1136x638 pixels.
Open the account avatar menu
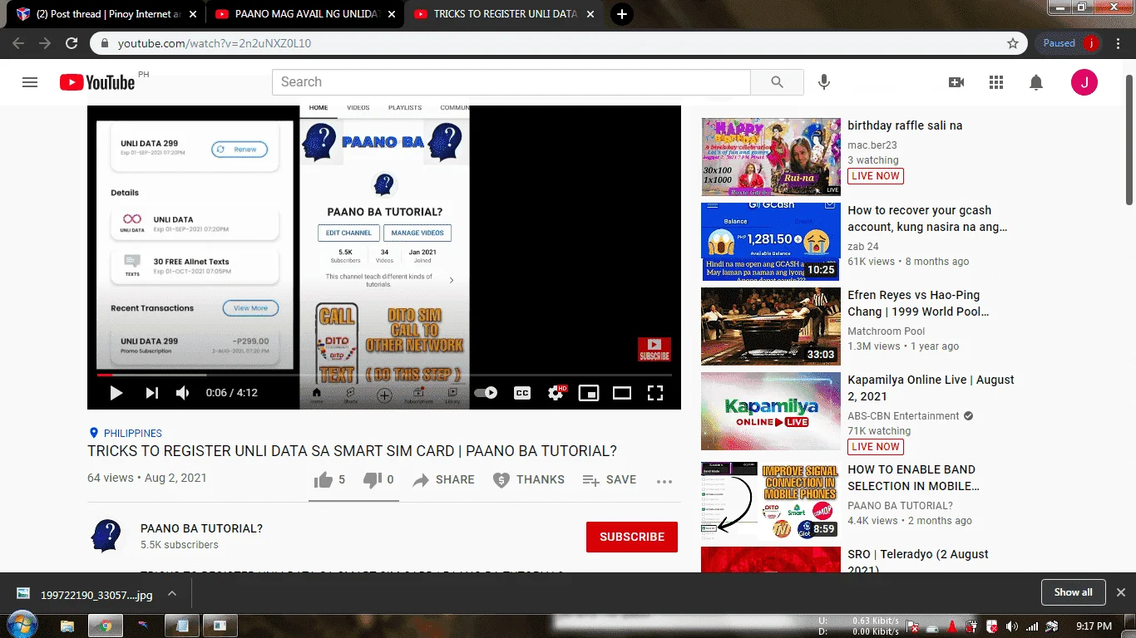pyautogui.click(x=1084, y=82)
